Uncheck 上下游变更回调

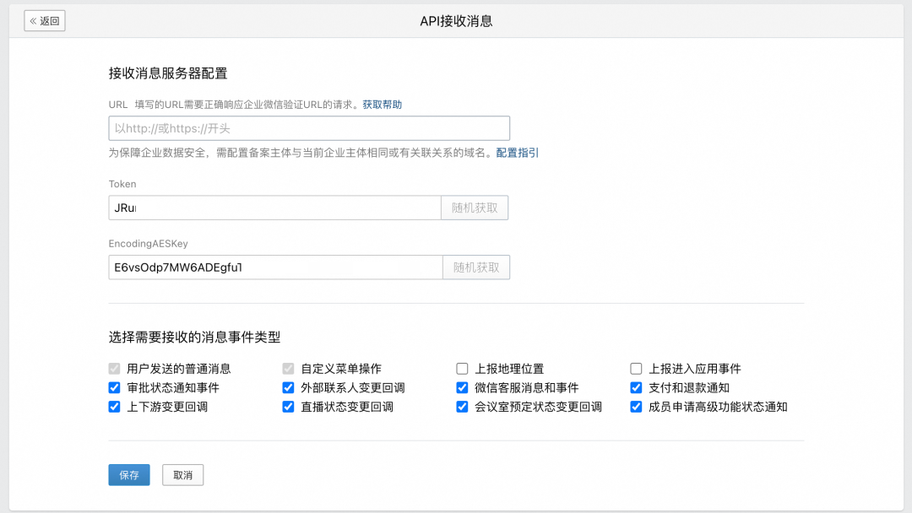115,407
